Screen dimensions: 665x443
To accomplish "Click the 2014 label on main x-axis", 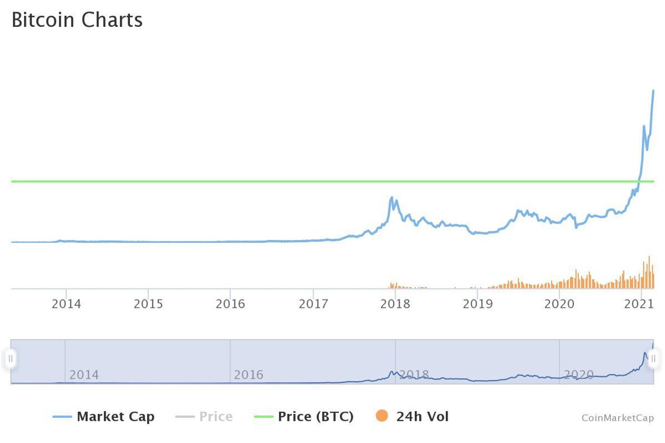I will coord(66,304).
